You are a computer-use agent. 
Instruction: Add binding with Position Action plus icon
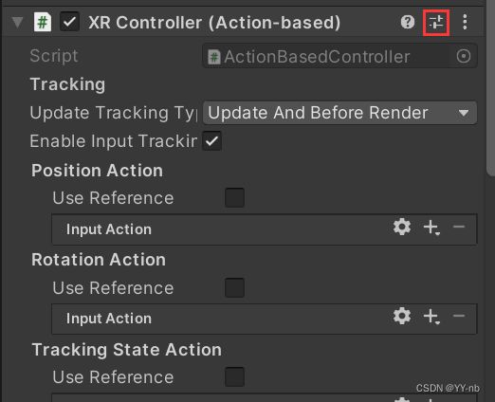[431, 228]
